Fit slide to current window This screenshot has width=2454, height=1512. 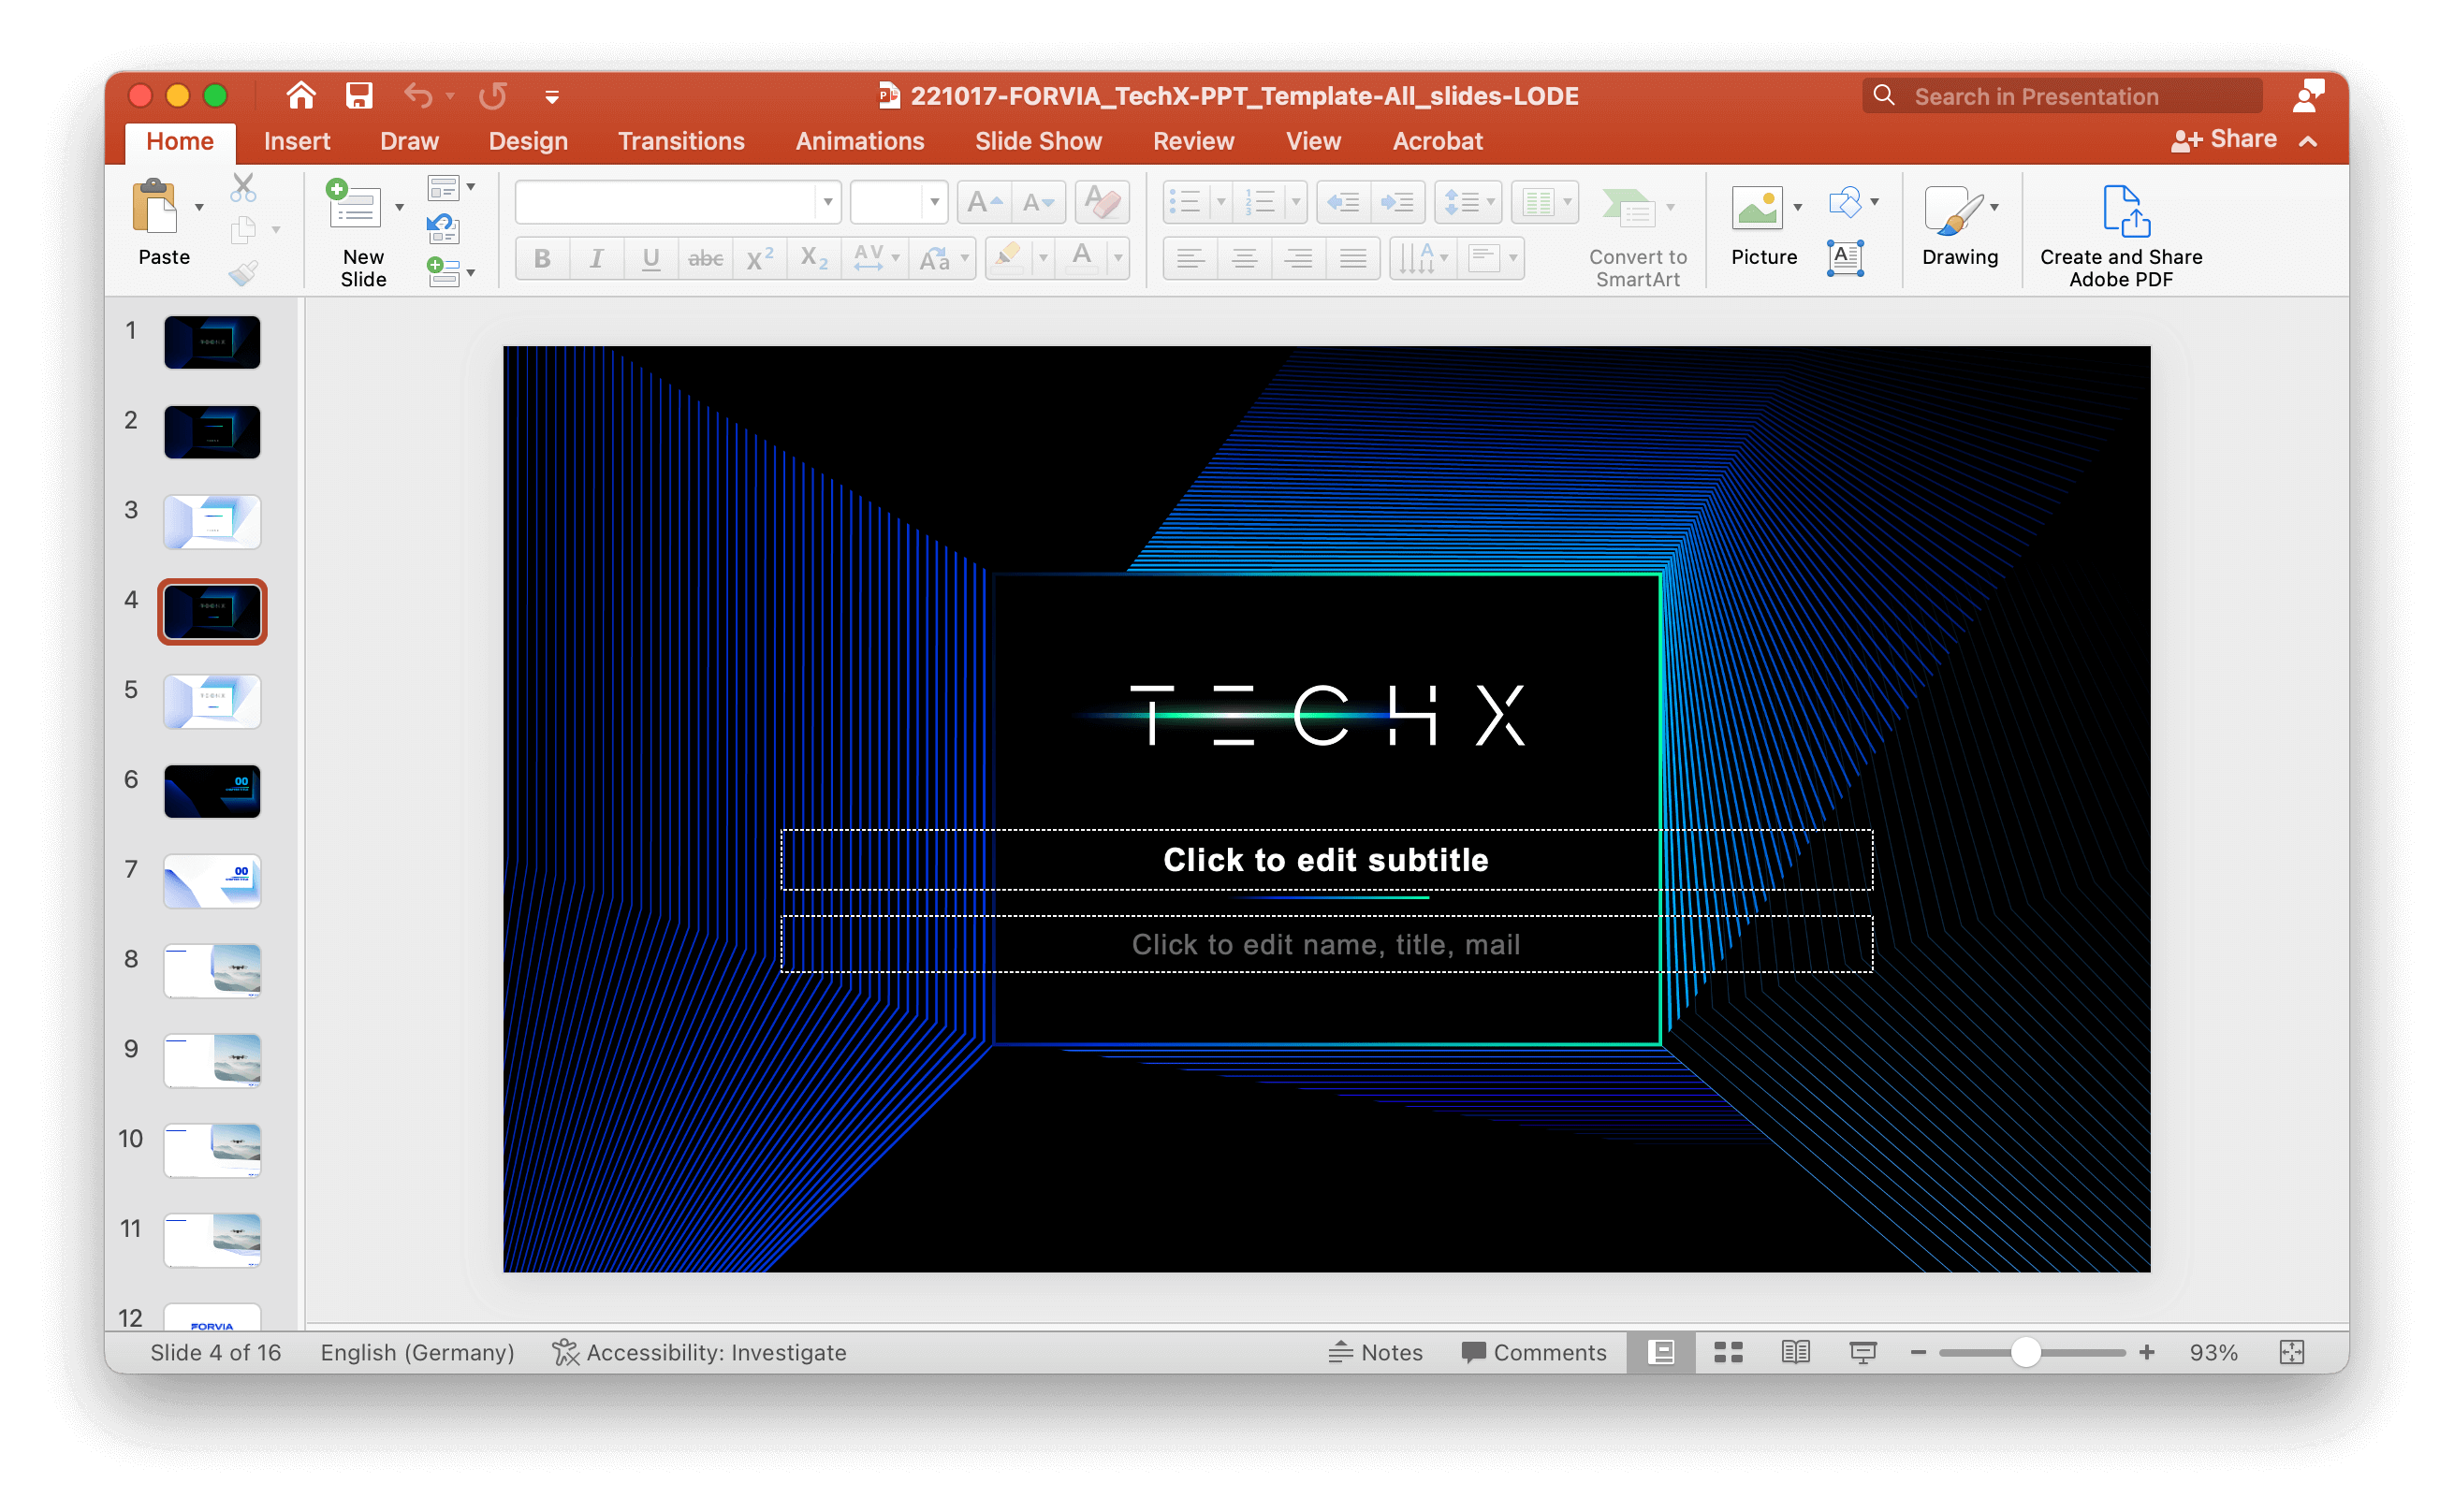click(2291, 1352)
